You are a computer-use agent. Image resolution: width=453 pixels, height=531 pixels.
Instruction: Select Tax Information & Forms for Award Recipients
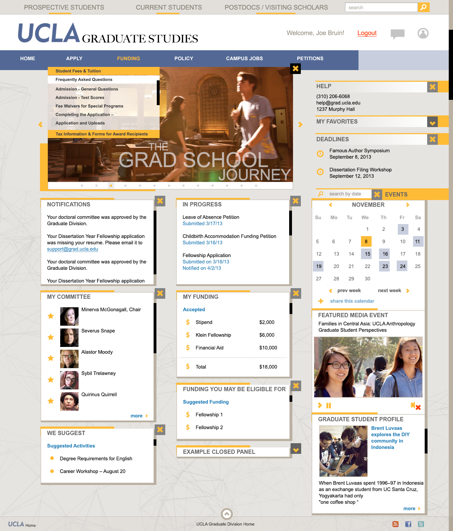pos(104,134)
